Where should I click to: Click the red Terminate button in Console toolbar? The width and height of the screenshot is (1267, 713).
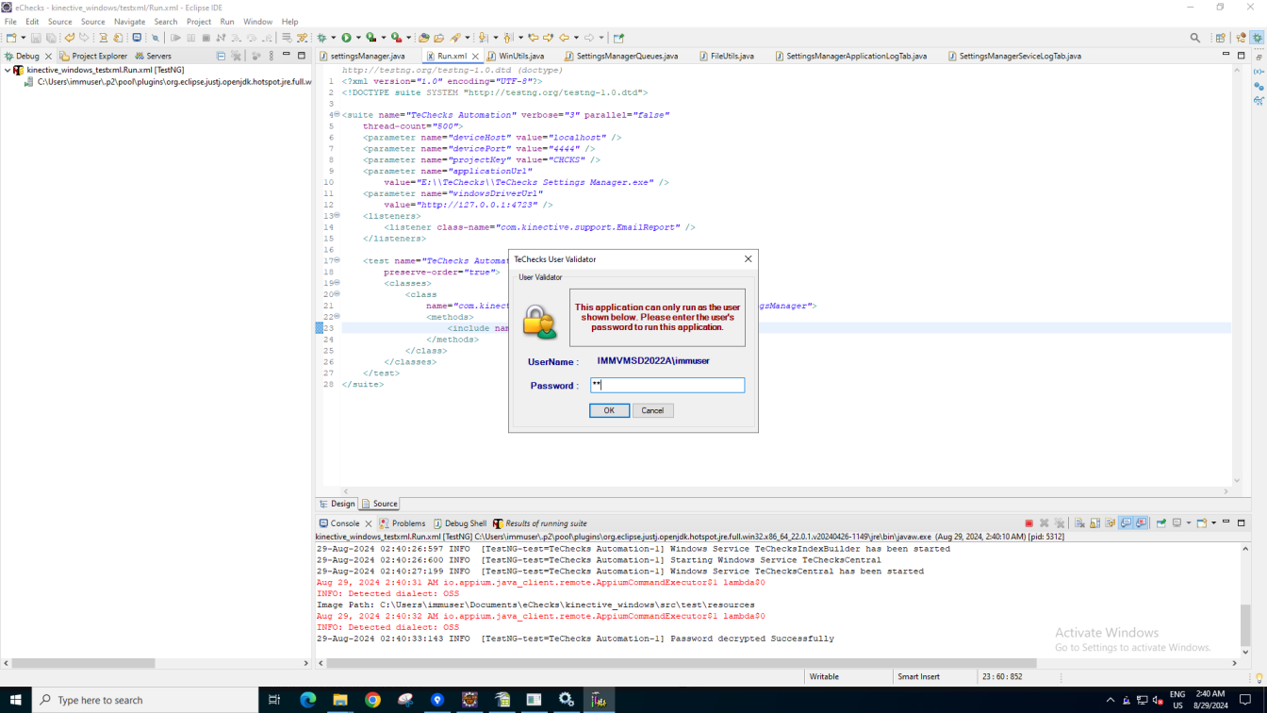tap(1028, 523)
